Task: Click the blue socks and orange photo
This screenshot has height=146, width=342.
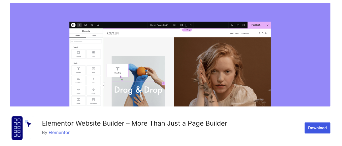Action: click(138, 81)
